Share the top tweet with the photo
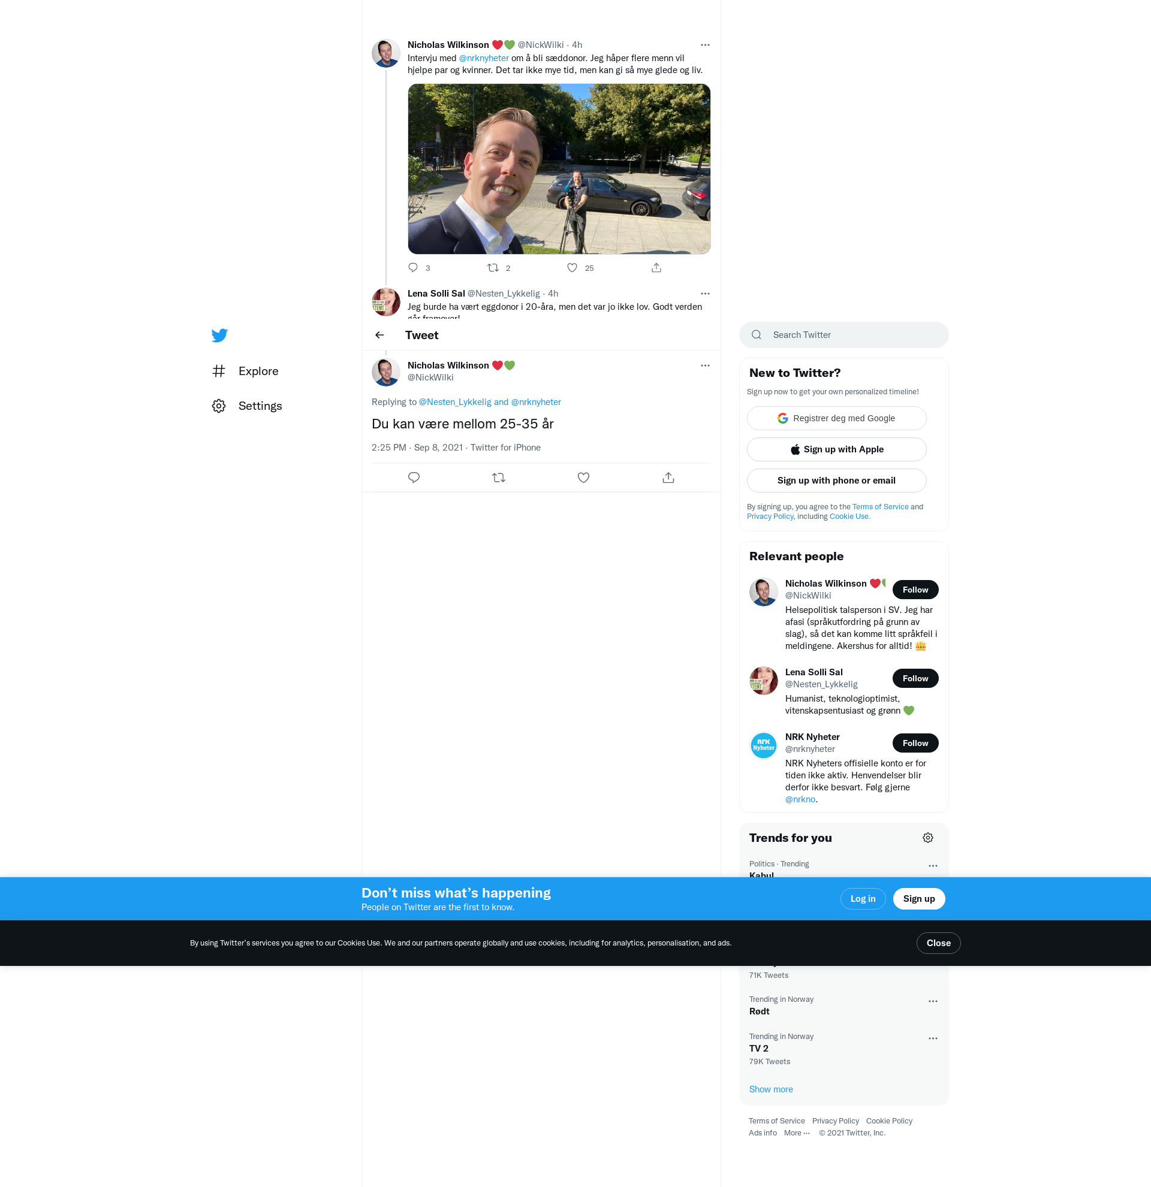 pos(656,268)
